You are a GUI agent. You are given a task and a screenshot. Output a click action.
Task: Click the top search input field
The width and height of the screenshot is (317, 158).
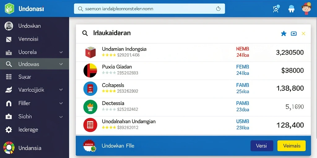(150, 9)
